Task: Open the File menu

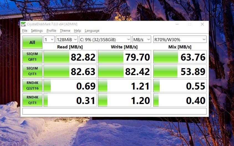Action: click(x=25, y=31)
